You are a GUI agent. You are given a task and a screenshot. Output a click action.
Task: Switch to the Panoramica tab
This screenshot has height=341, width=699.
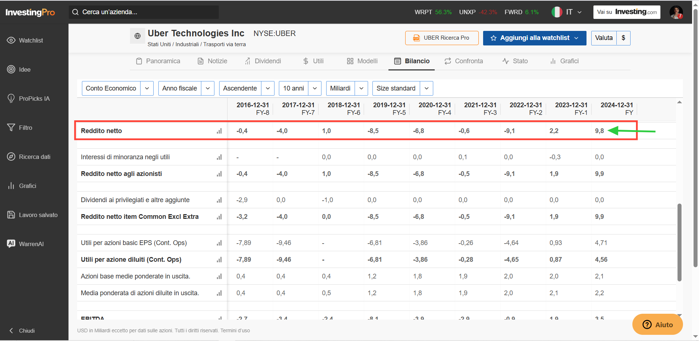coord(158,61)
